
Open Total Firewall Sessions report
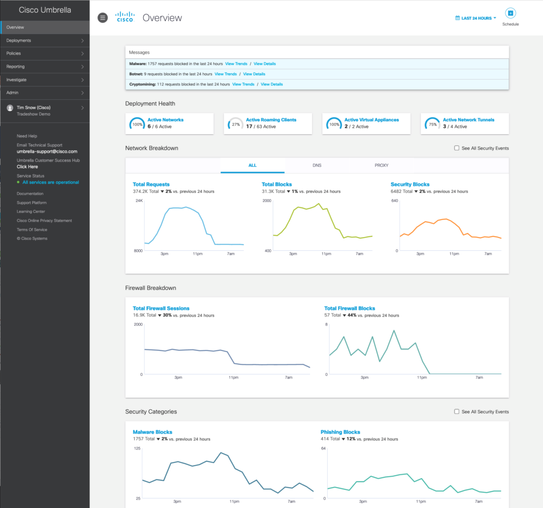[x=161, y=308]
